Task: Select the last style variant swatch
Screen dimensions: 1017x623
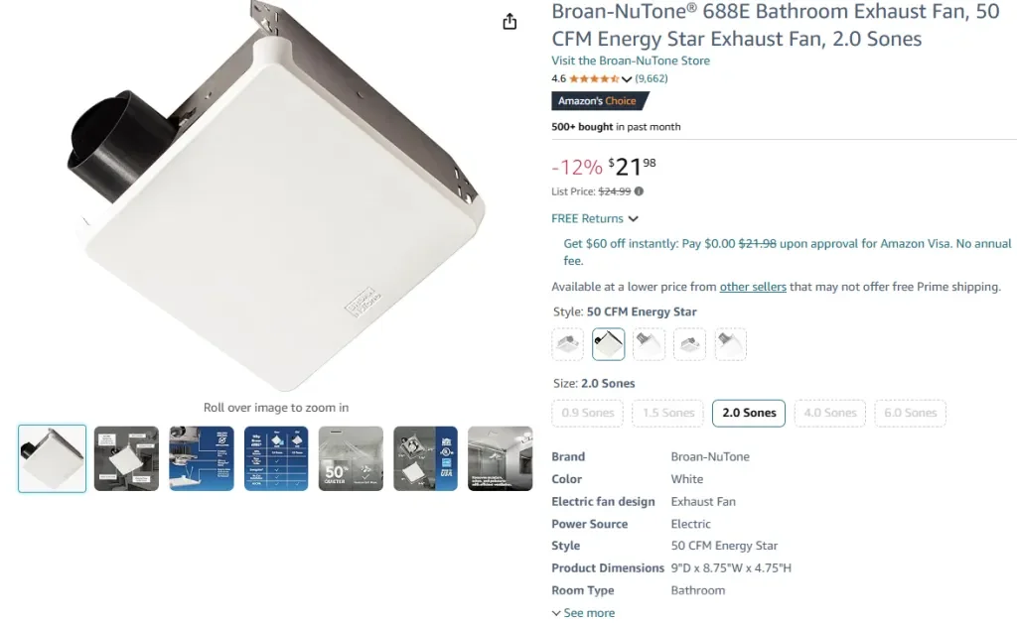Action: coord(730,343)
